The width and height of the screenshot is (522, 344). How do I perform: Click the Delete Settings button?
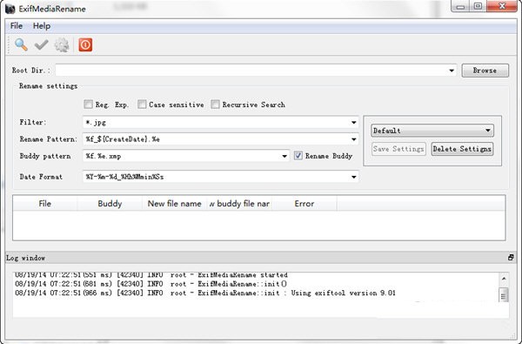click(x=462, y=149)
